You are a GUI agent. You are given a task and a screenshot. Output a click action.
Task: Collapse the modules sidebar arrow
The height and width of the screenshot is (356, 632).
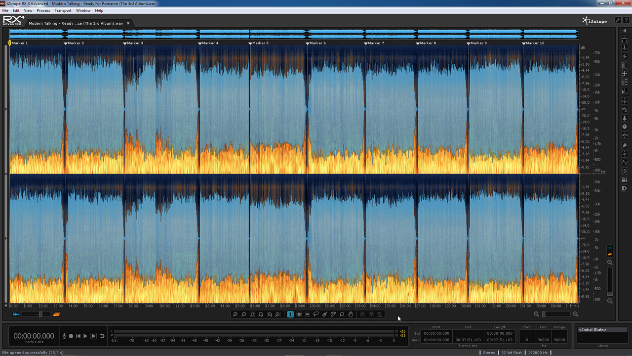(625, 31)
